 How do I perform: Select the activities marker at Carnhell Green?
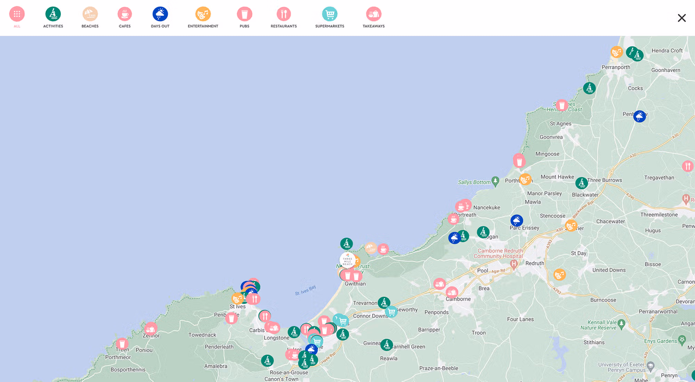[386, 345]
